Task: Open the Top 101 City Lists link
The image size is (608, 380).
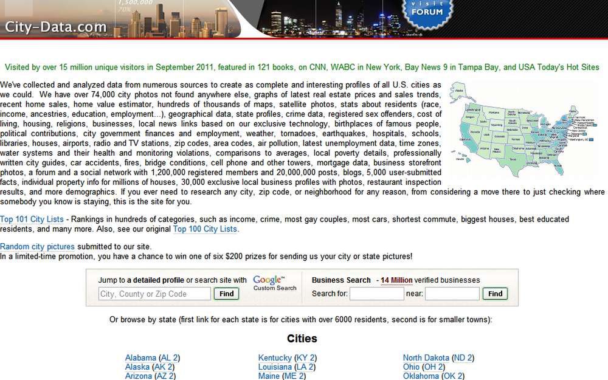Action: (32, 219)
